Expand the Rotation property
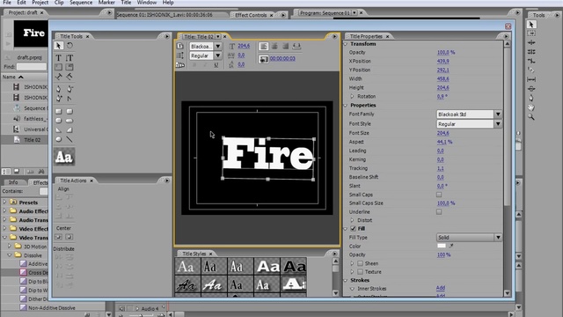563x317 pixels. [x=352, y=96]
